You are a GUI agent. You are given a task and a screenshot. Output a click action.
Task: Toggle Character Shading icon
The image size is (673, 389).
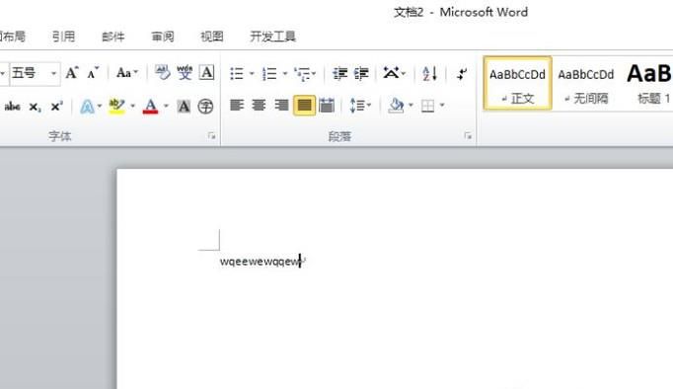[x=184, y=106]
